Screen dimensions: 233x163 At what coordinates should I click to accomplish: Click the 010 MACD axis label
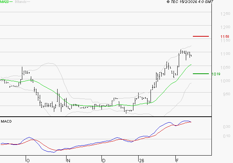point(227,136)
